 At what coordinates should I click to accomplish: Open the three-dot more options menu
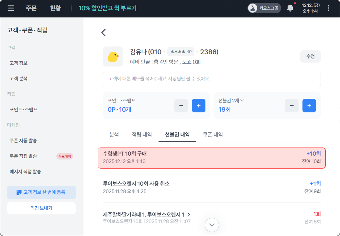(x=329, y=8)
